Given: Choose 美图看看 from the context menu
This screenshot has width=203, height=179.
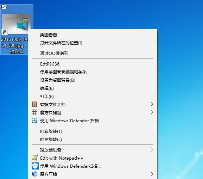Looking at the screenshot, I should point(49,35).
